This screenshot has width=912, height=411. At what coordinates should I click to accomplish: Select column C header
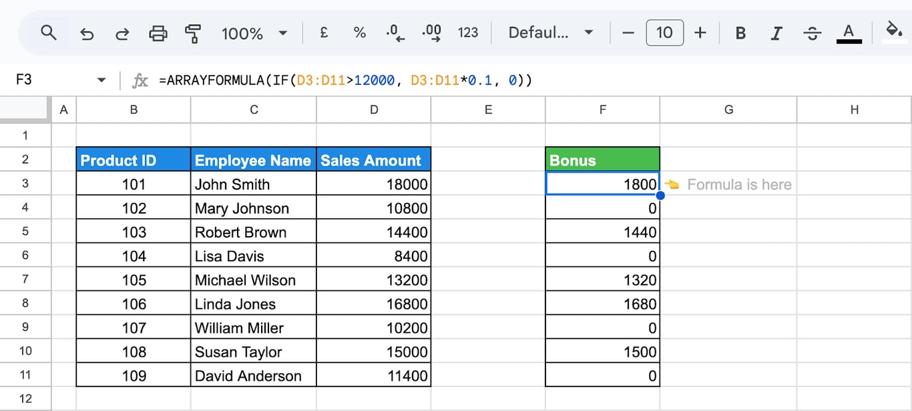[x=254, y=110]
